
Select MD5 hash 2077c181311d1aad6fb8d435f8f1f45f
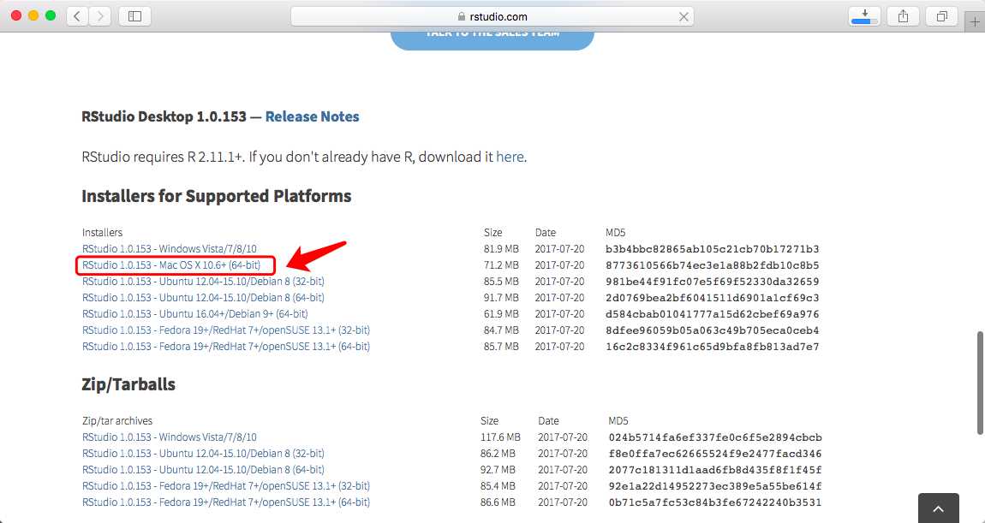(x=715, y=470)
